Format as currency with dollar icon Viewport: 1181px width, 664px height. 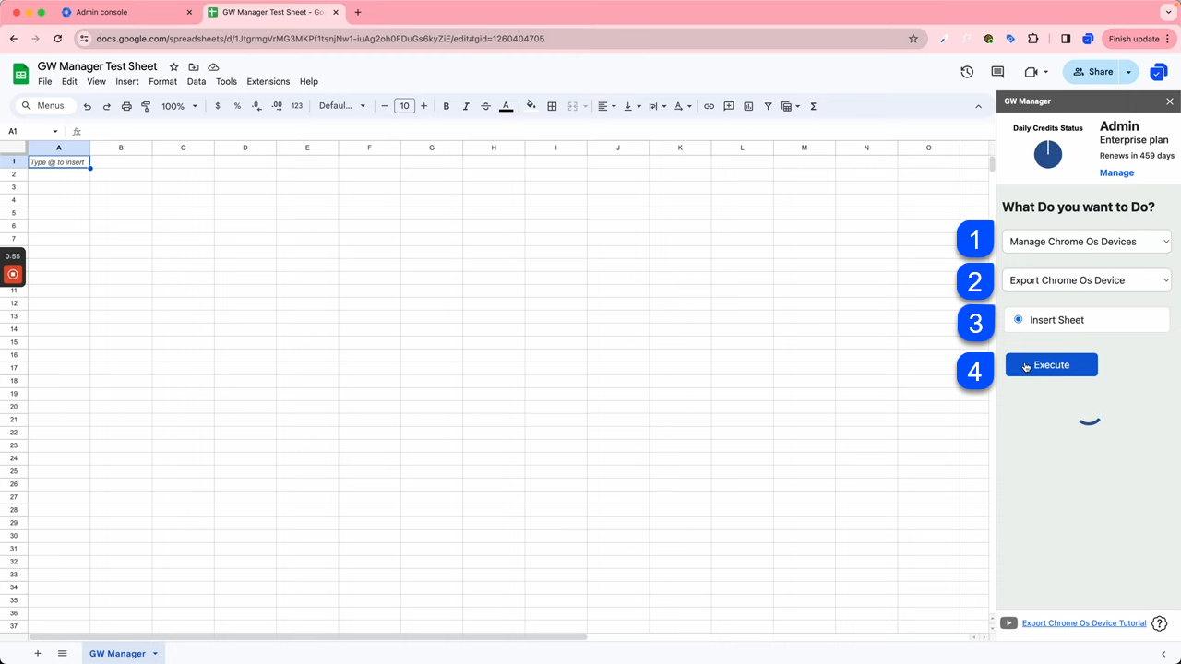(x=218, y=106)
